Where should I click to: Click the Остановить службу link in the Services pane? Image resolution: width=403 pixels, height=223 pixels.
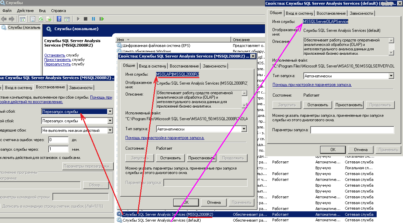[54, 55]
